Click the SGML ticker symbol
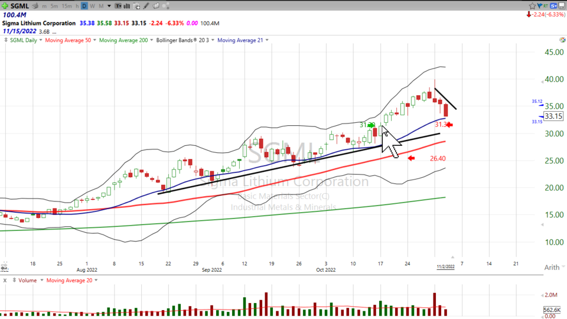This screenshot has width=567, height=319. (21, 6)
